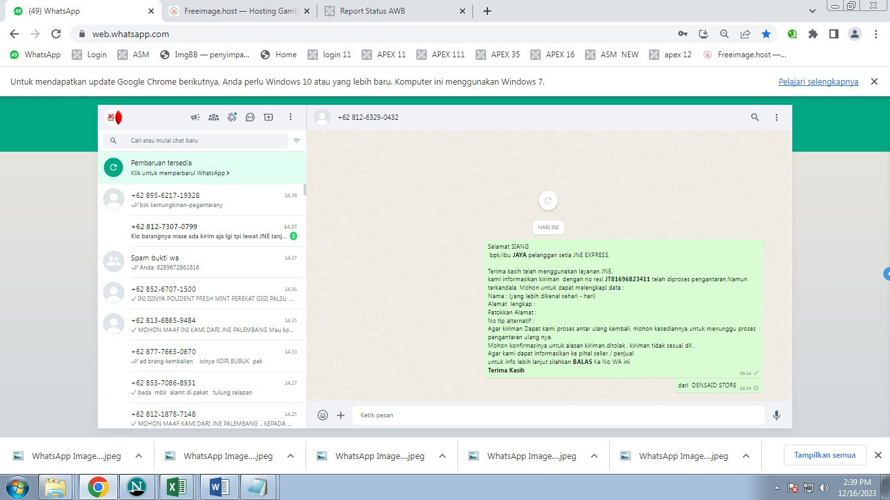
Task: Open the APEX 35 bookmark
Action: coord(498,55)
